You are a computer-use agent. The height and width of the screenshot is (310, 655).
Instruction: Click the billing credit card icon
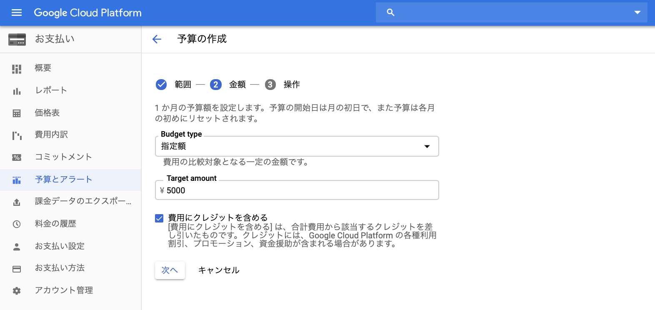(17, 39)
